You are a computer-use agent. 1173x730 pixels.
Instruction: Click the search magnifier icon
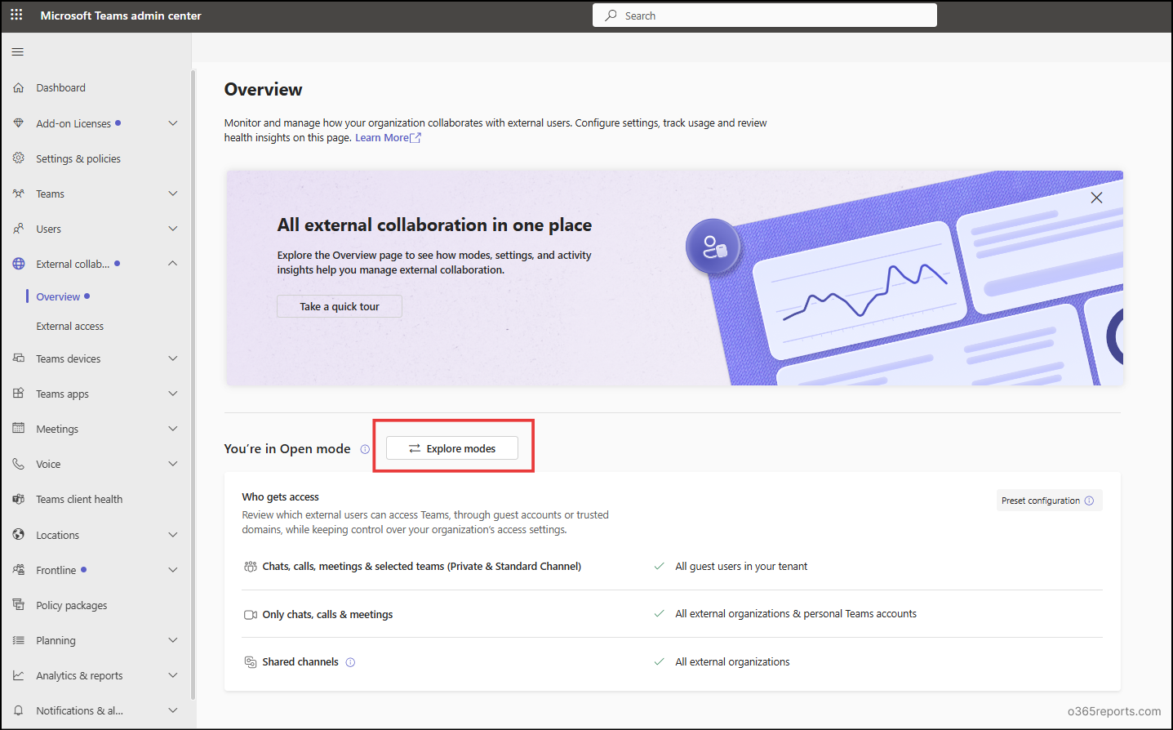tap(611, 16)
